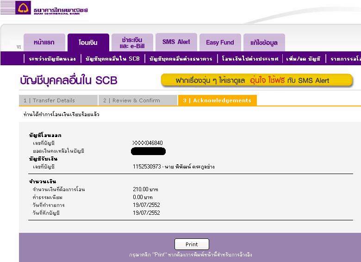Click the บัญชีบุคคลอื่นใน SCB page heading
The width and height of the screenshot is (361, 262).
coord(68,81)
